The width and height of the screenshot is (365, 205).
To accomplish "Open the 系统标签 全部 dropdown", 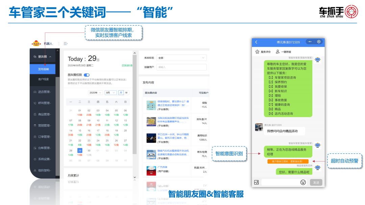I will pos(181,58).
